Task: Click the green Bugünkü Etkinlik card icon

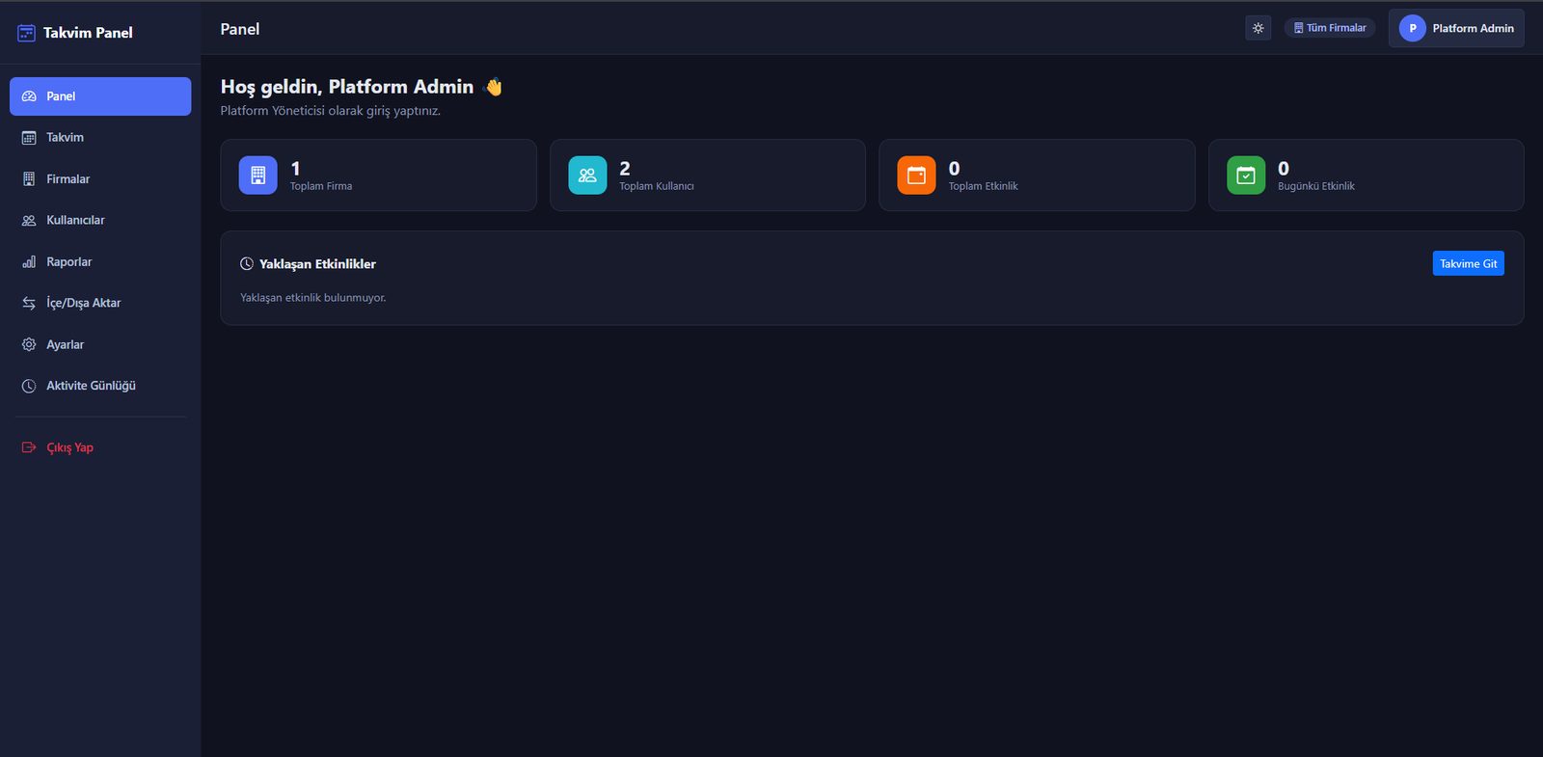Action: point(1246,176)
